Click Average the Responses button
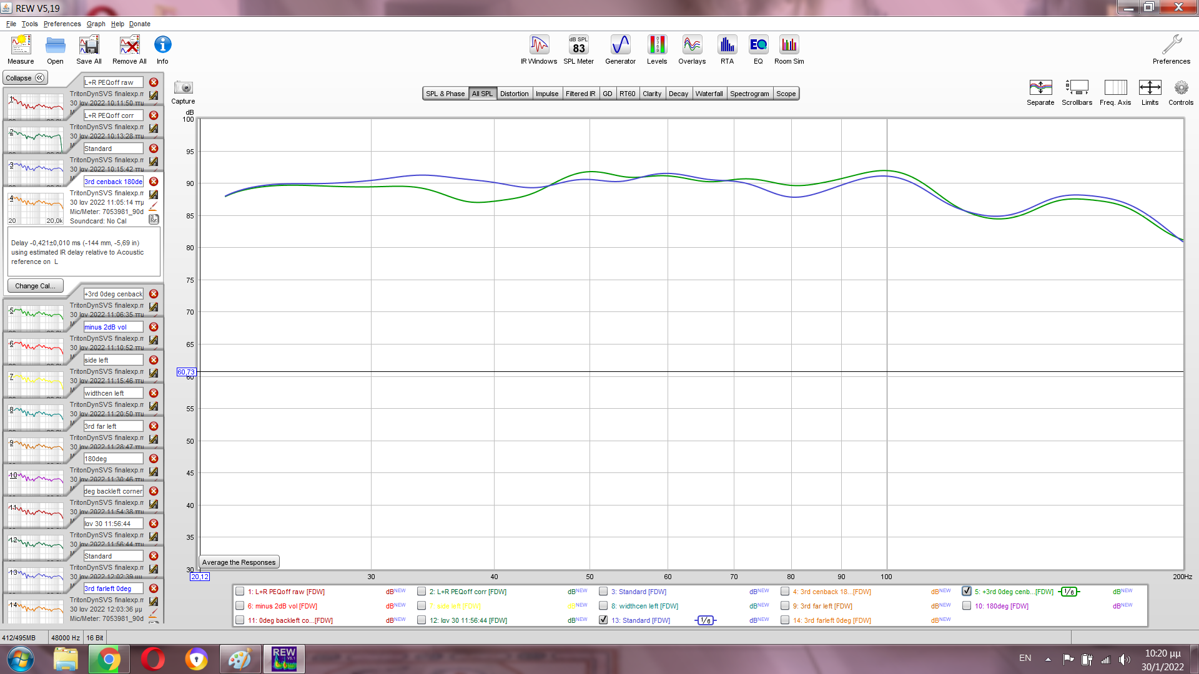 239,562
